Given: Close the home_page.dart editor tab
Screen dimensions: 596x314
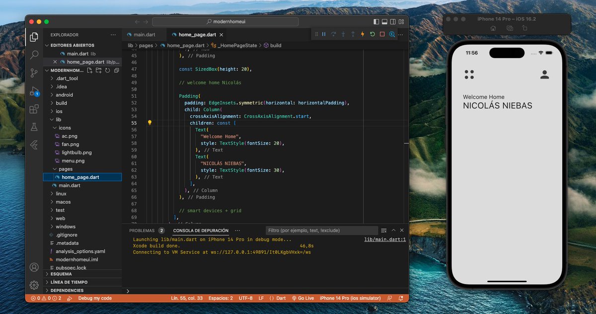Looking at the screenshot, I should click(221, 35).
